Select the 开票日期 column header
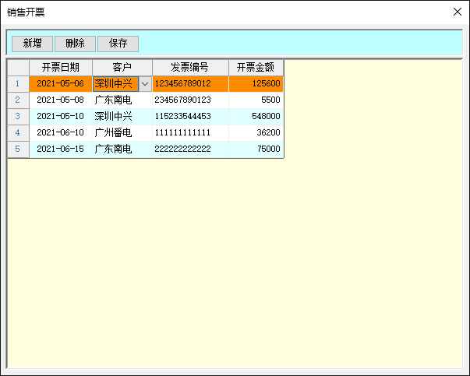Viewport: 470px width, 376px height. [60, 68]
